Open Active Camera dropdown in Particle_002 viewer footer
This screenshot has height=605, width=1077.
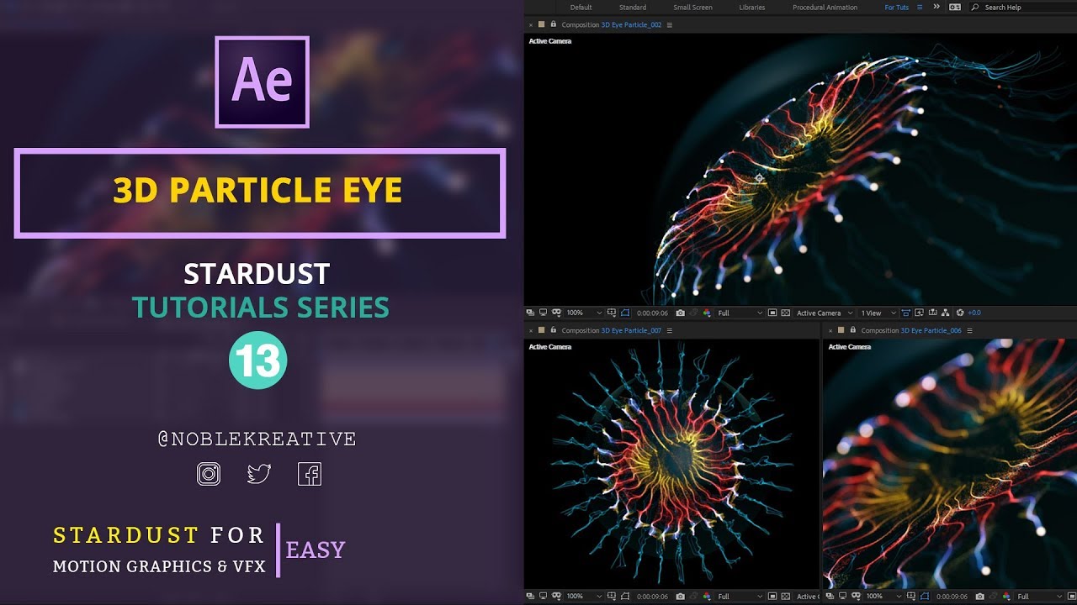click(825, 313)
